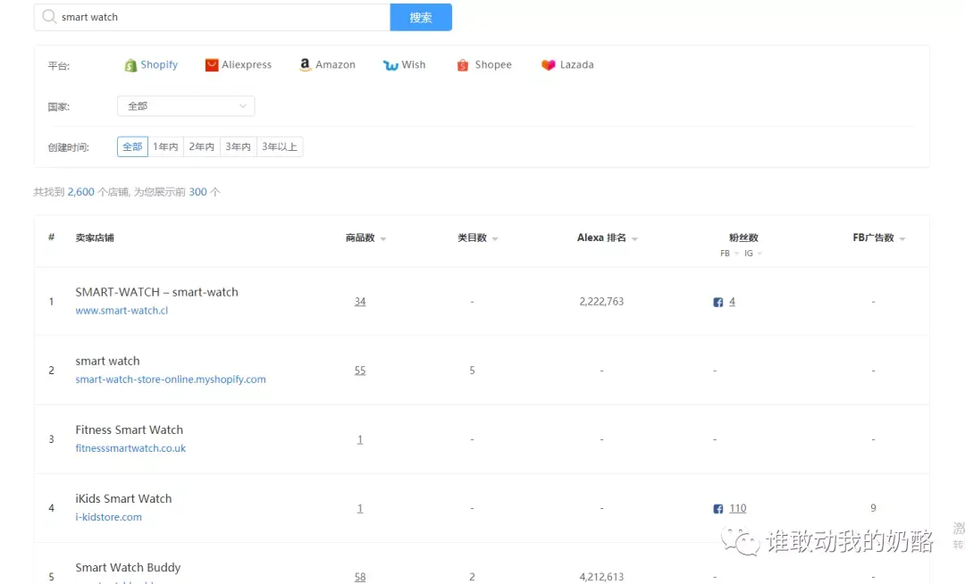Open www.smart-watch.cl store link
The width and height of the screenshot is (965, 584).
coord(122,311)
